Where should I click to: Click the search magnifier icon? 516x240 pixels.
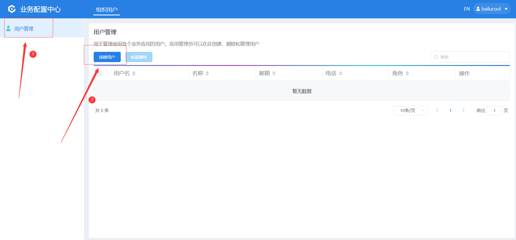click(436, 57)
